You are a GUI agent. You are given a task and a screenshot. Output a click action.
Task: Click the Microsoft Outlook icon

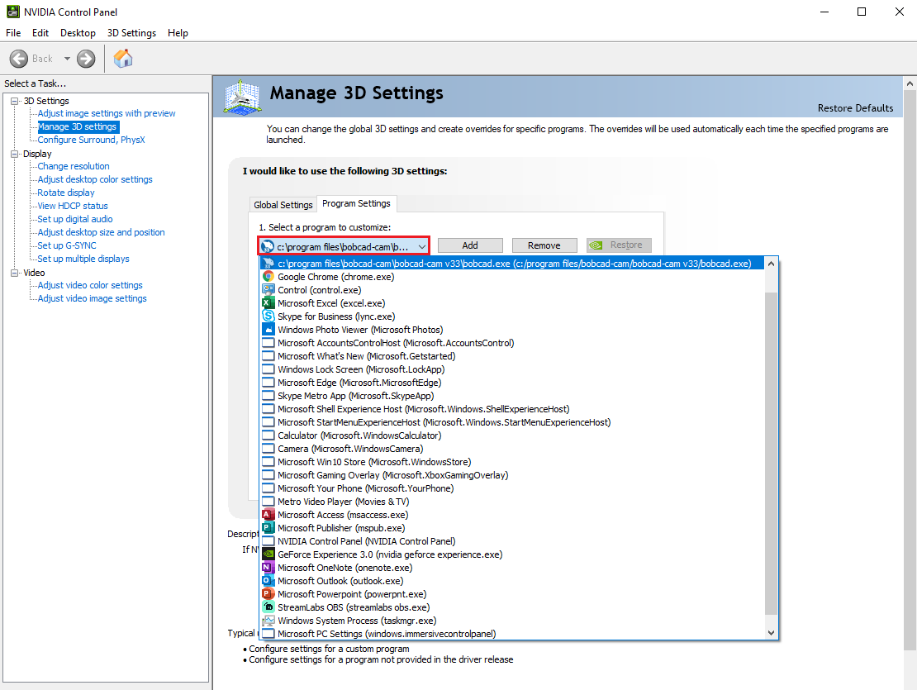tap(268, 581)
